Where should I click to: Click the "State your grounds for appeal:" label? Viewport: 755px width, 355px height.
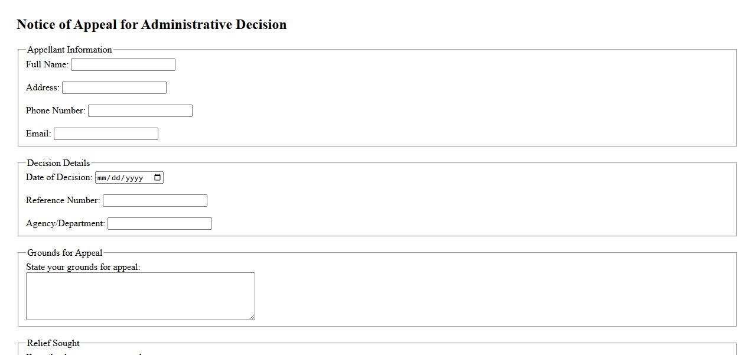click(83, 267)
